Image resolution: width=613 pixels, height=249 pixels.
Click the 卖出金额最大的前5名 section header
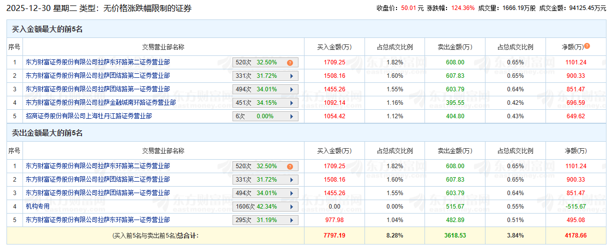pyautogui.click(x=47, y=133)
